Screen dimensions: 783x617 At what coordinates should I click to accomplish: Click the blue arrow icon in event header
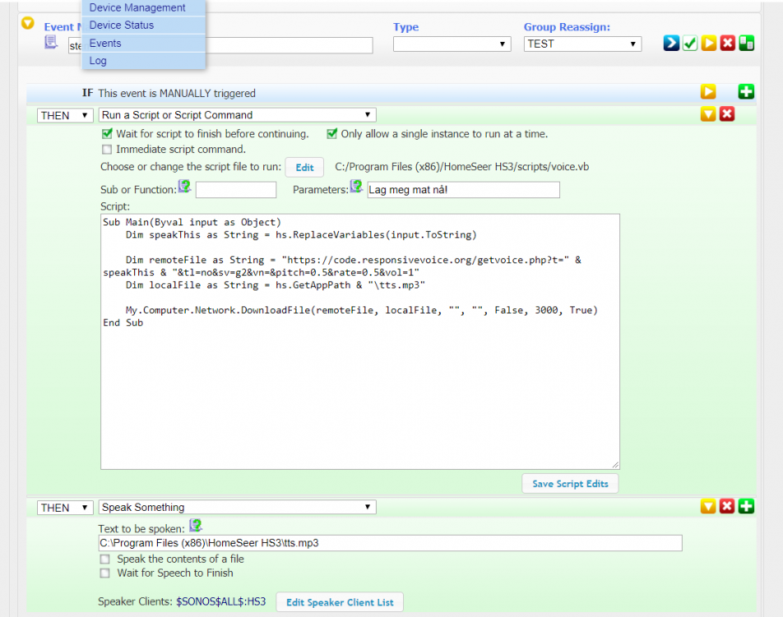click(x=671, y=44)
